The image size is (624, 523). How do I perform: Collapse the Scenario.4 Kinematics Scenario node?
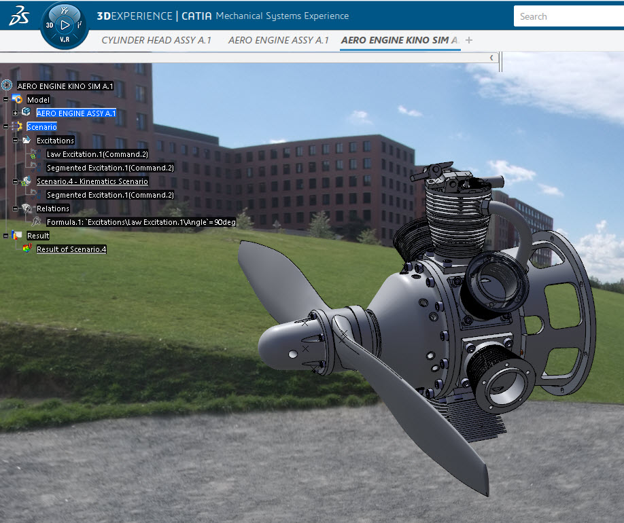click(x=15, y=181)
